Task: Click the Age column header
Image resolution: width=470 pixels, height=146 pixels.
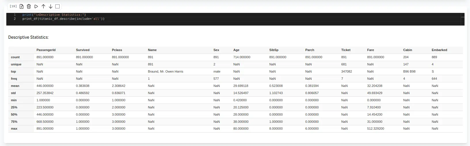Action: pos(236,50)
